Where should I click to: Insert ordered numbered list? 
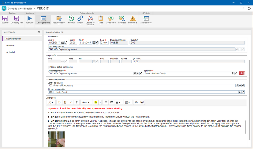point(112,102)
